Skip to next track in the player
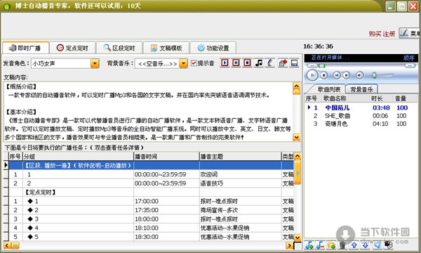The width and height of the screenshot is (421, 253). click(347, 75)
